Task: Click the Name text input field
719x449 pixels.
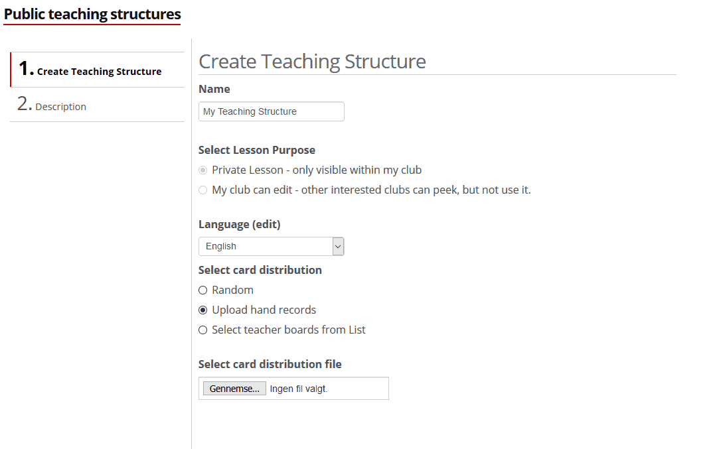Action: [271, 111]
